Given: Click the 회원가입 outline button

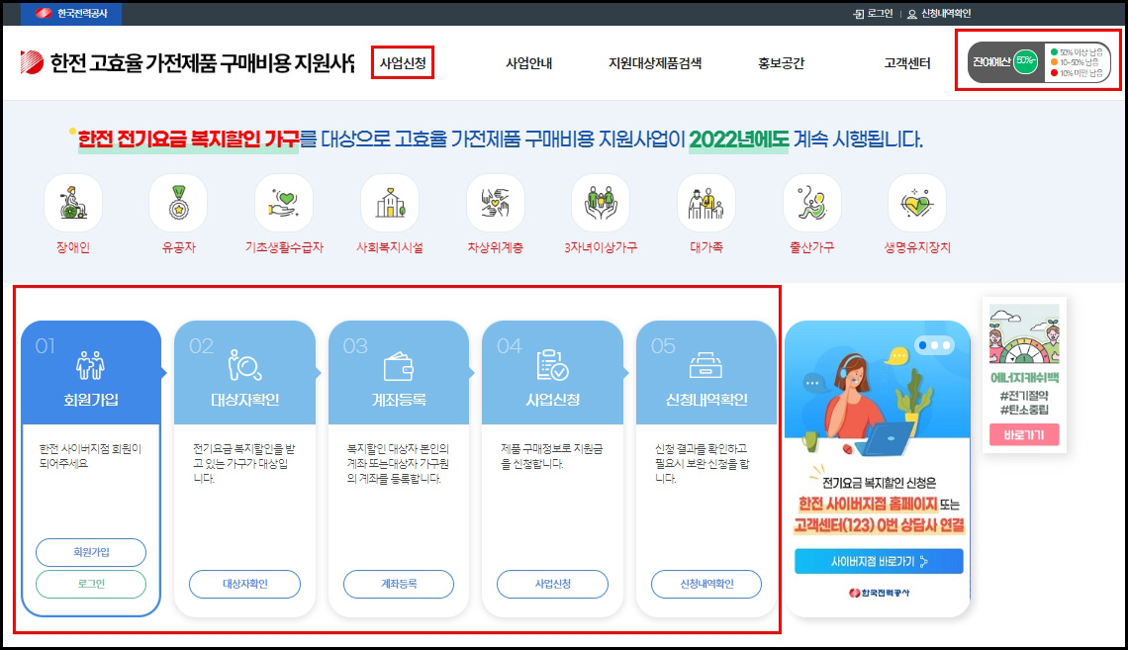Looking at the screenshot, I should click(x=91, y=552).
